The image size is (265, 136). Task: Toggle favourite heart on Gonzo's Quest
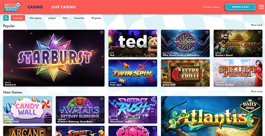(260, 32)
